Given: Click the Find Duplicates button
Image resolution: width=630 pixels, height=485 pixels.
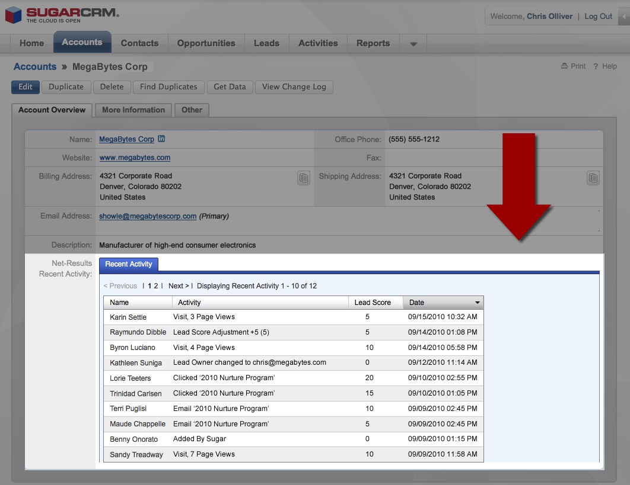Looking at the screenshot, I should pos(168,87).
